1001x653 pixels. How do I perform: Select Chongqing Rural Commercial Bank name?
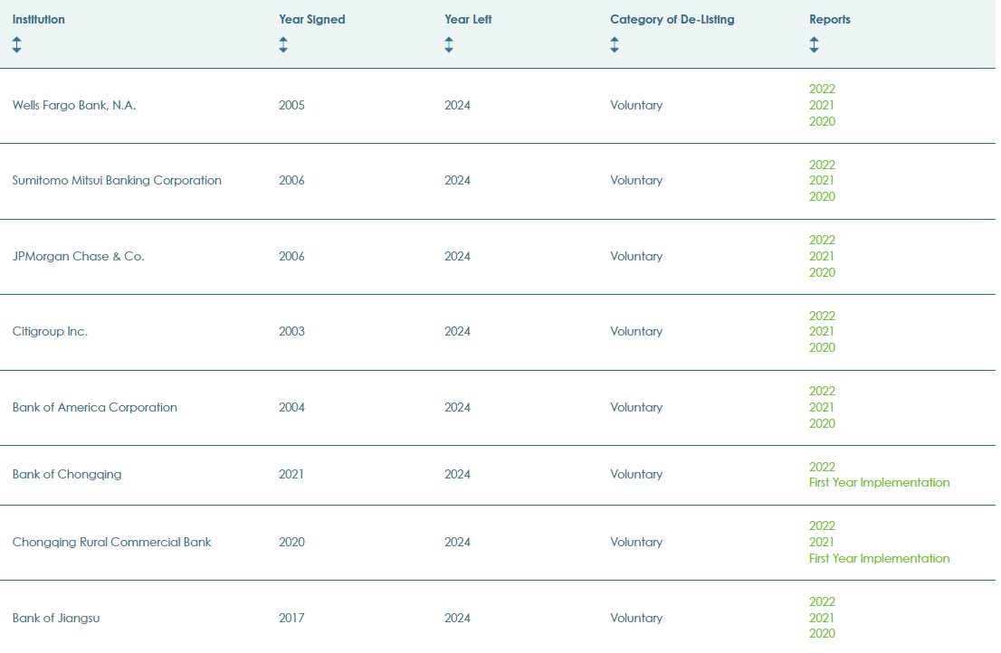click(111, 542)
